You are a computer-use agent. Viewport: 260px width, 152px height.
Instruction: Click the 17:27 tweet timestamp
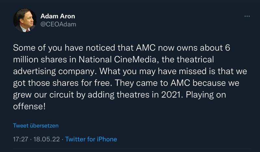point(20,139)
